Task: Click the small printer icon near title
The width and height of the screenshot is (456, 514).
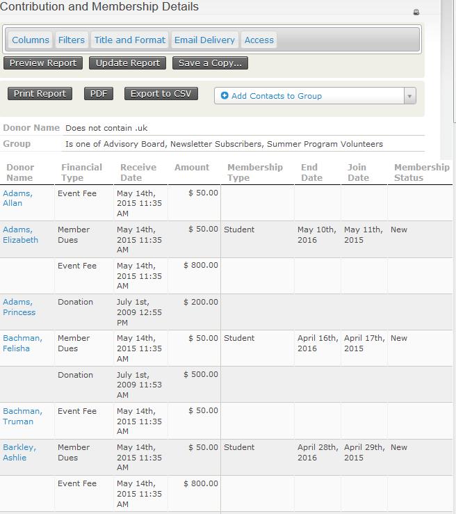Action: coord(416,13)
